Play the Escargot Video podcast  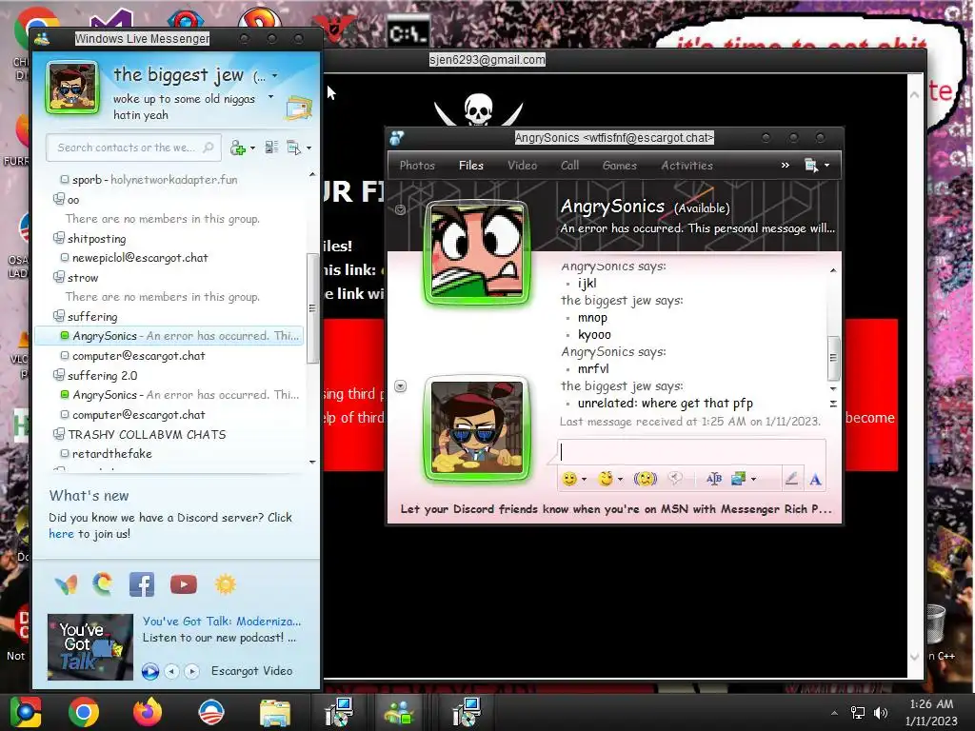[x=149, y=671]
